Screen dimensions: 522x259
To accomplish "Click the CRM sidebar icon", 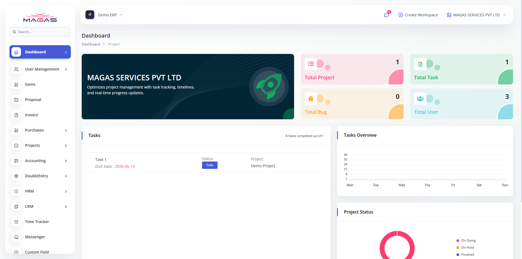I will (x=16, y=207).
